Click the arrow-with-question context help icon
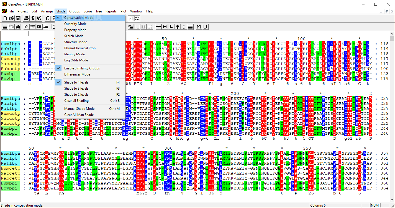395x208 pixels. (x=39, y=19)
